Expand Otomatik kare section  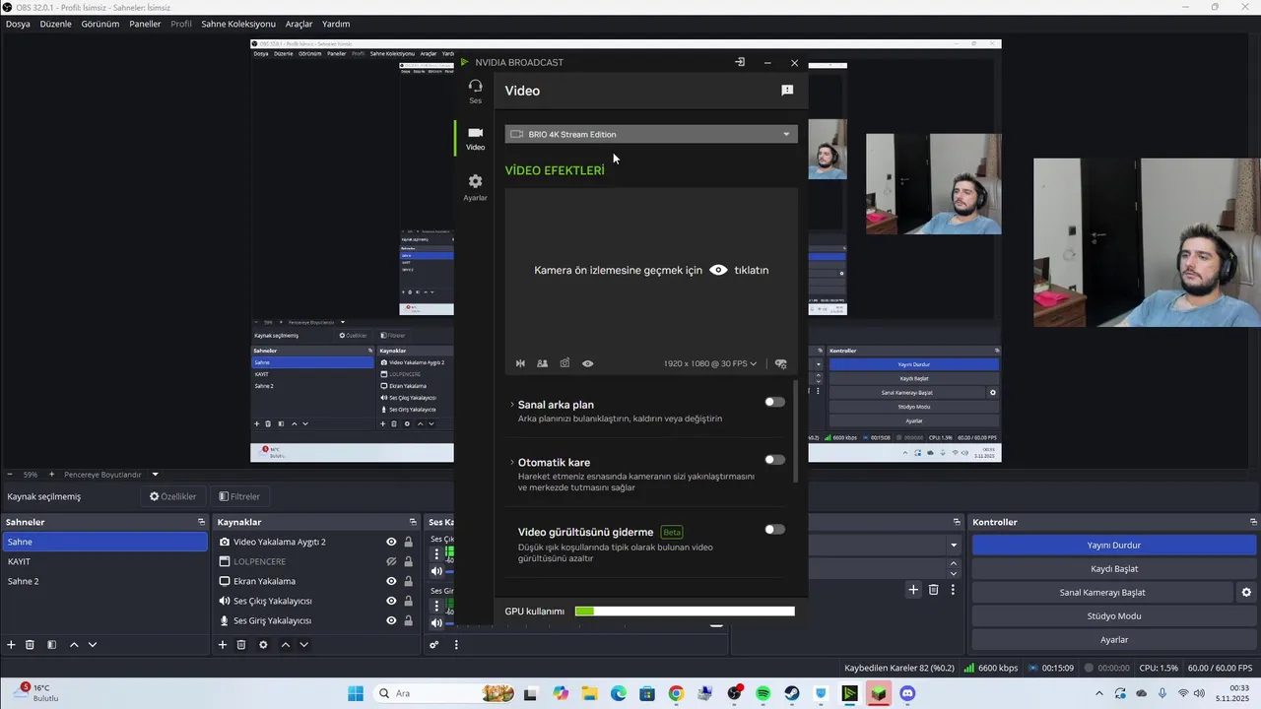pyautogui.click(x=512, y=463)
